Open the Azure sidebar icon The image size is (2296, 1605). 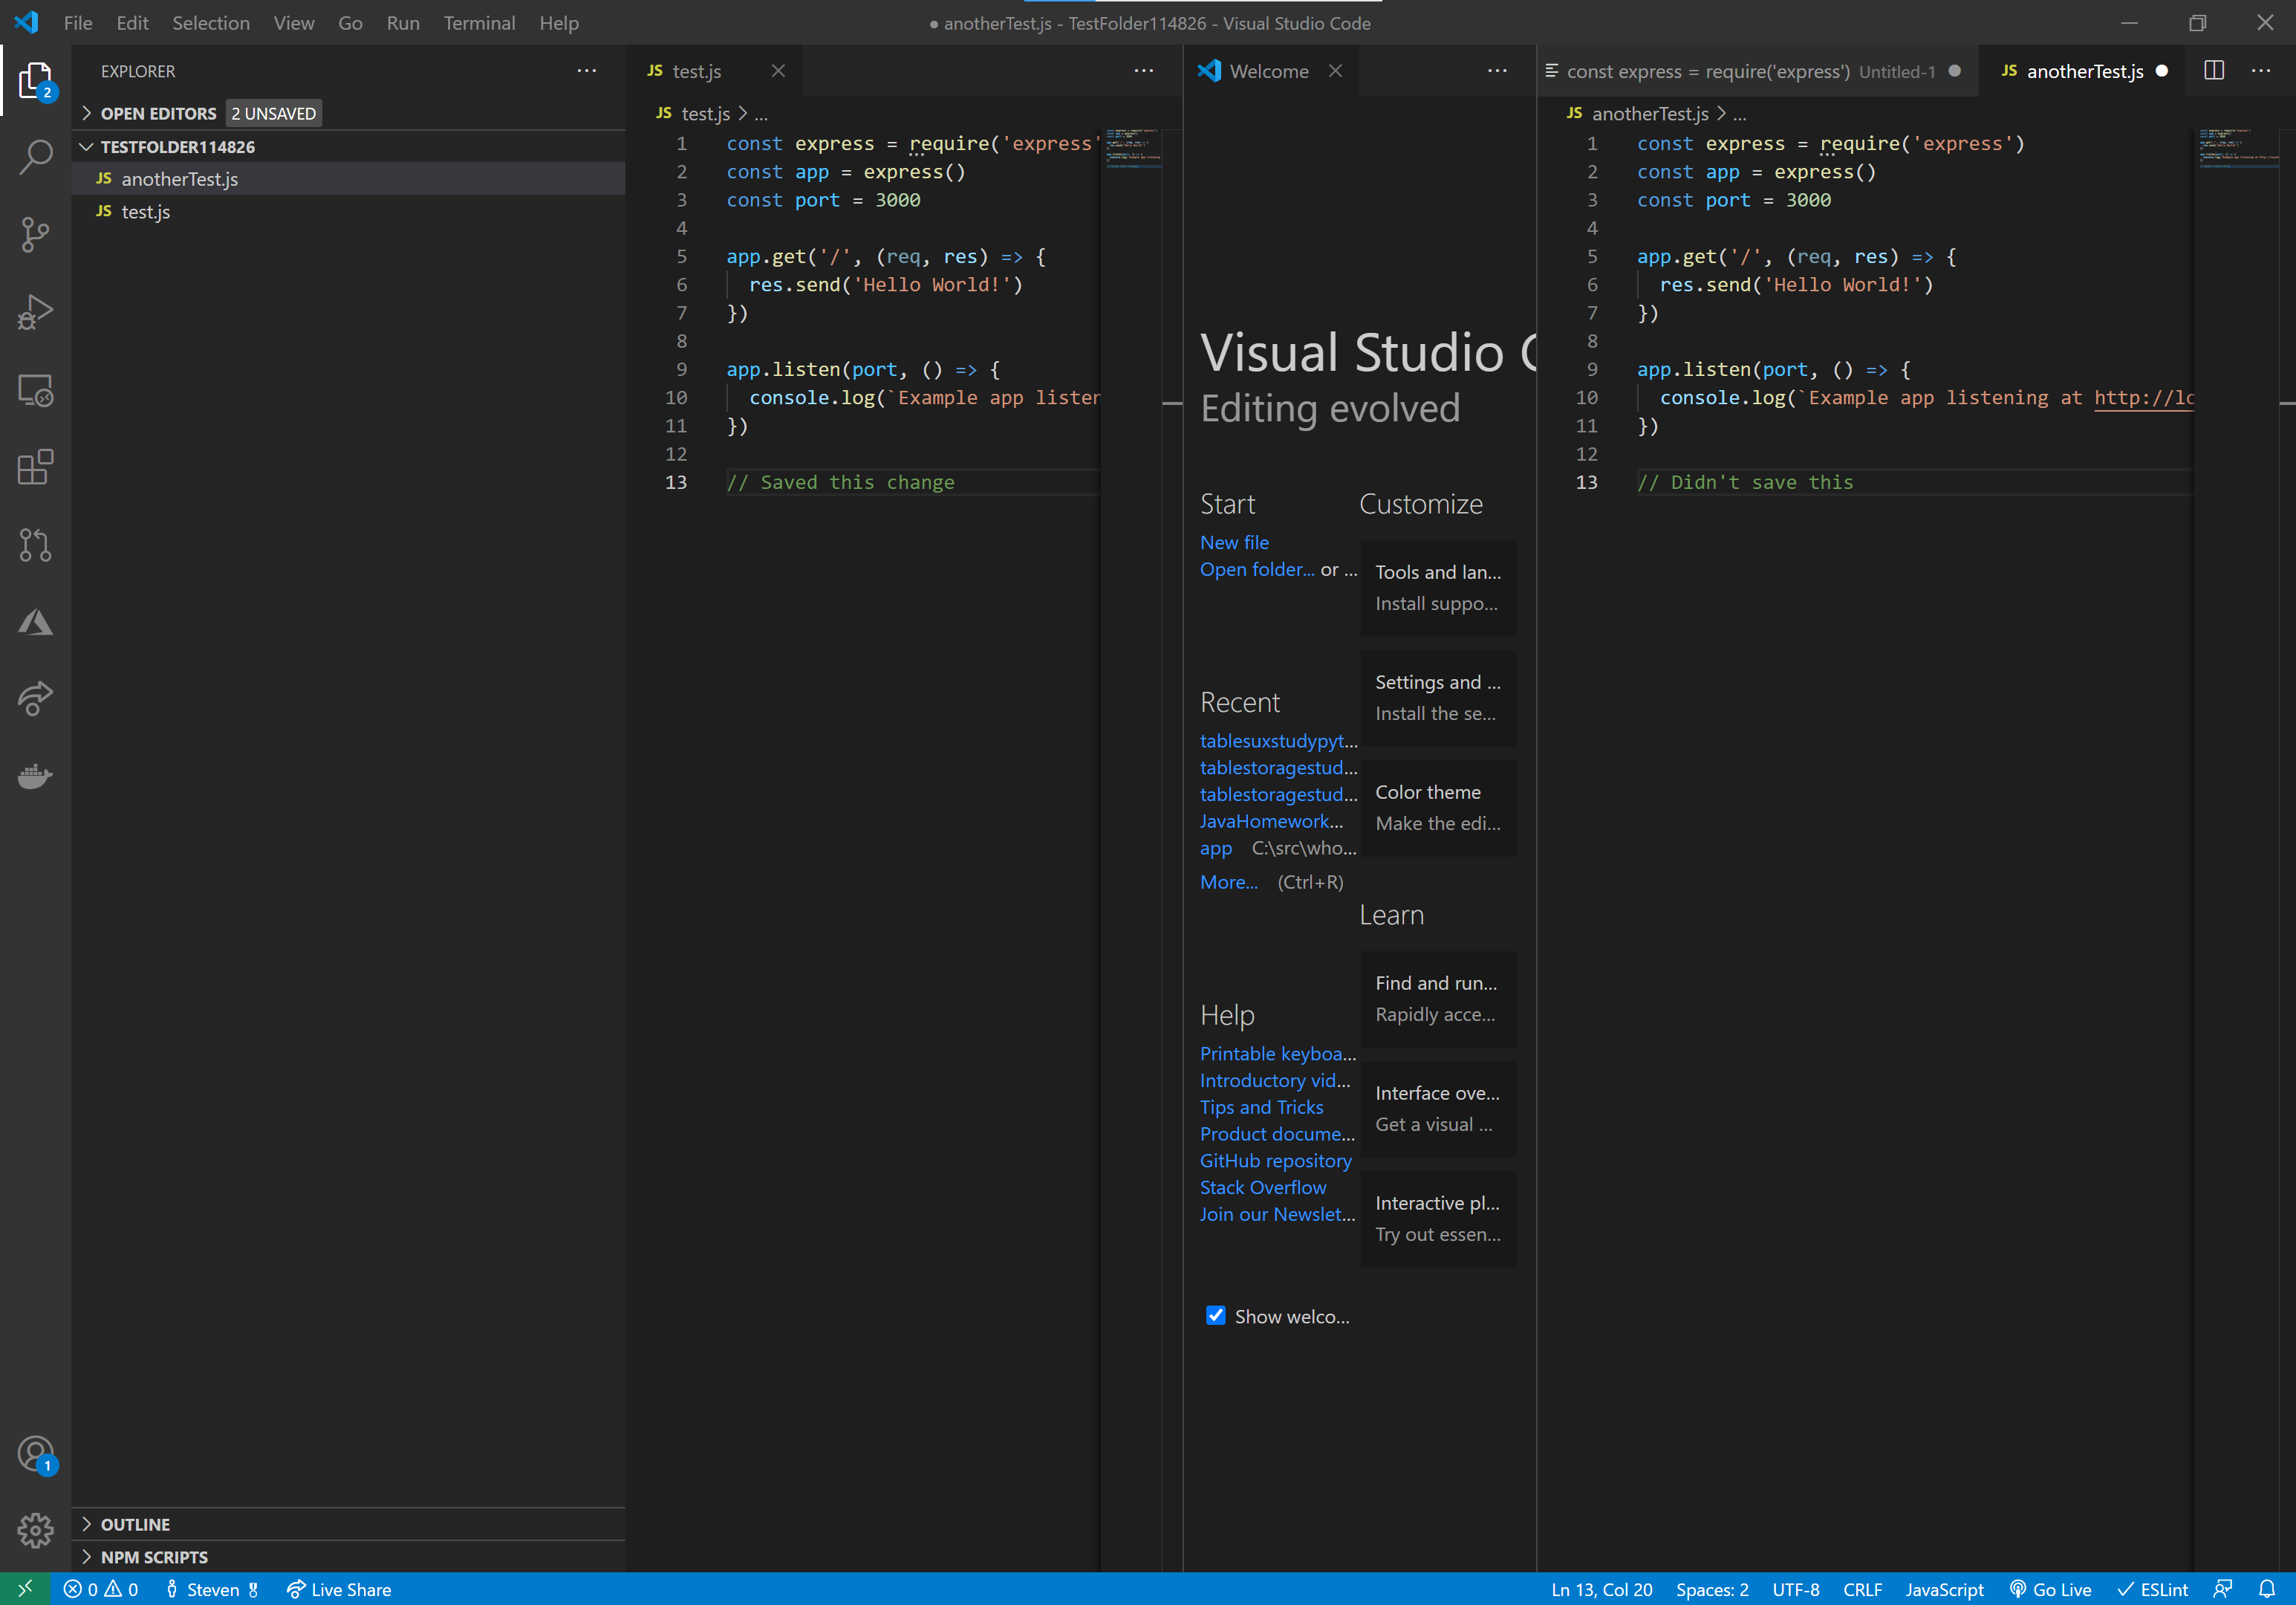coord(35,621)
